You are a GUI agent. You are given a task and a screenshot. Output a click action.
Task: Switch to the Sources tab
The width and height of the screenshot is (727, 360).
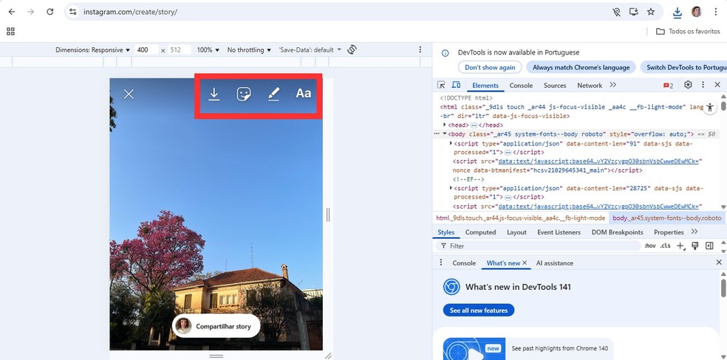pos(555,86)
